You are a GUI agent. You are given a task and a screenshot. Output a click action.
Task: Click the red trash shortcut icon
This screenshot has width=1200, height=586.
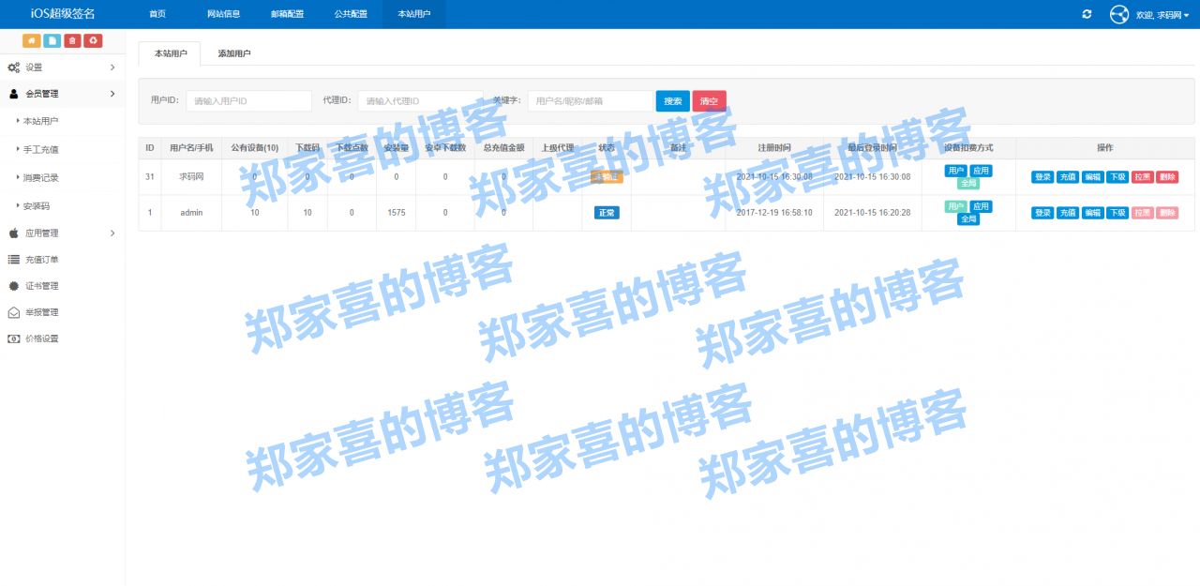pos(72,40)
